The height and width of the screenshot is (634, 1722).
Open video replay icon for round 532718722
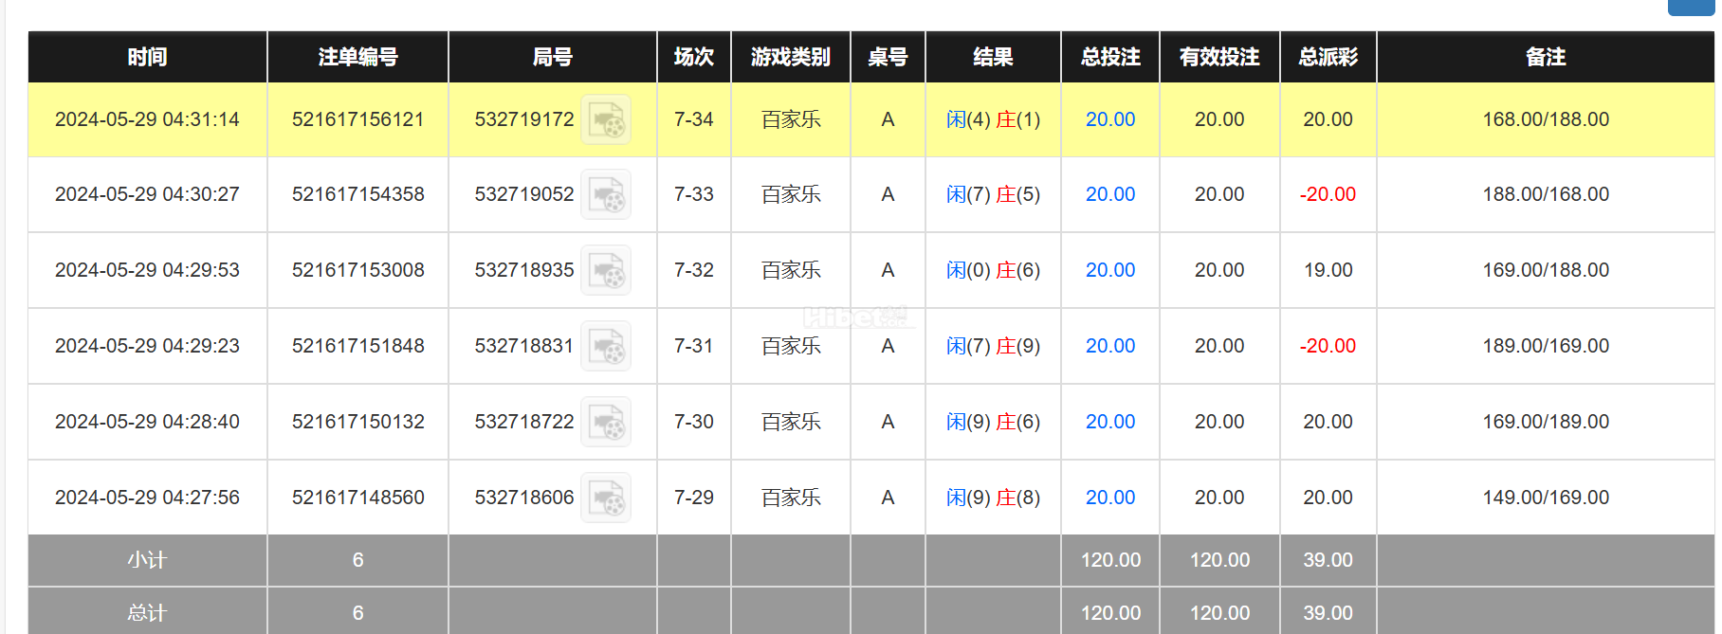(606, 422)
